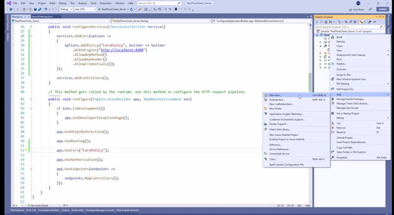Click the Undo icon in the toolbar

46,9
